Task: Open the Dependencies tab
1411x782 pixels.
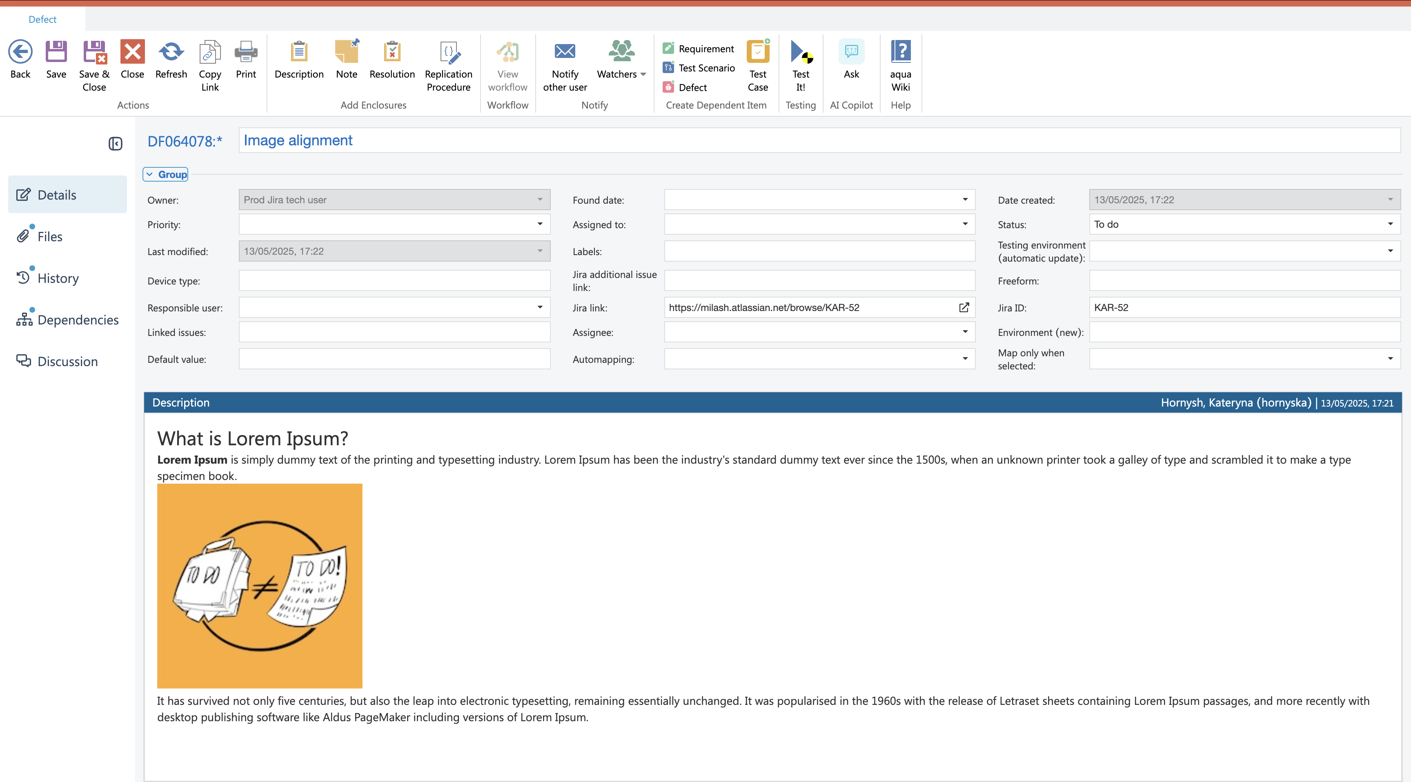Action: pyautogui.click(x=77, y=320)
